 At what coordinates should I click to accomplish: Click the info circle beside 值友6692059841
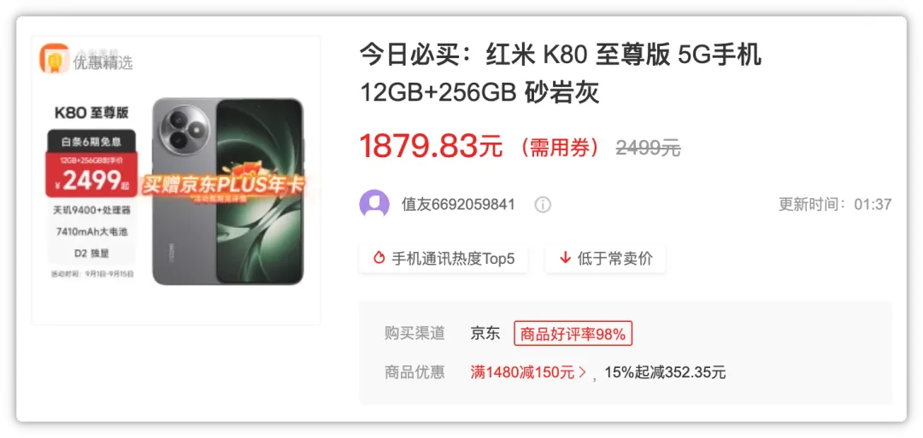click(x=542, y=205)
